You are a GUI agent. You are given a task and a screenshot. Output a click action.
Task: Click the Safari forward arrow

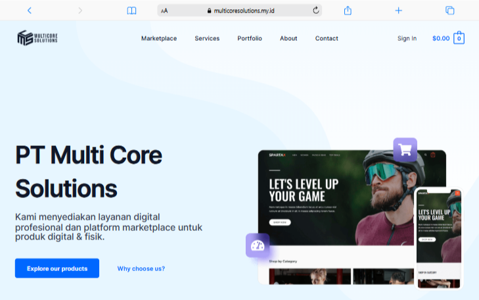(80, 11)
